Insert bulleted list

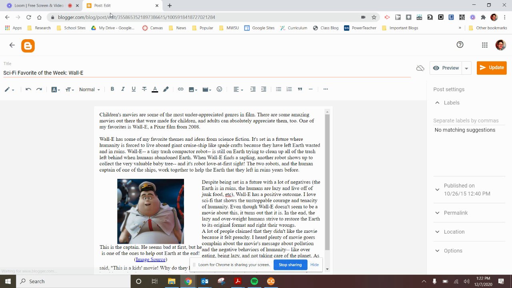tap(278, 89)
